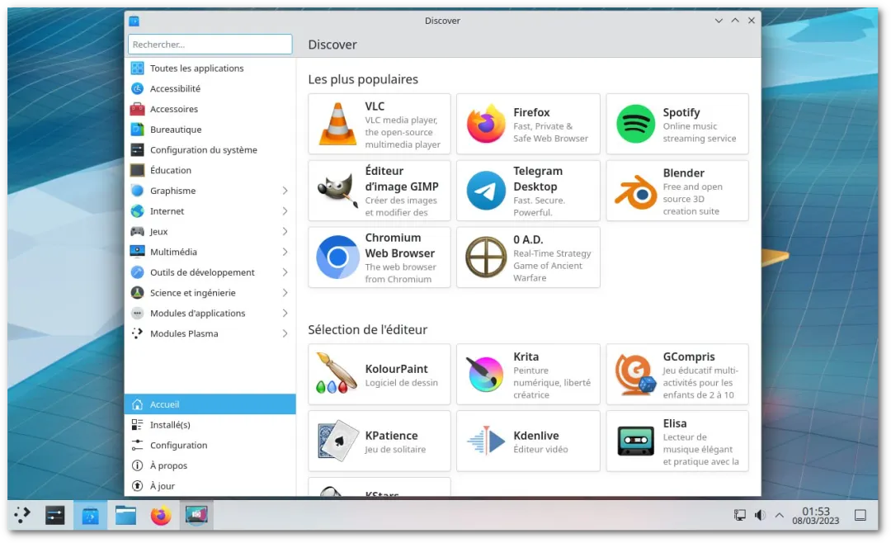Open the À jour updates page

(x=210, y=486)
